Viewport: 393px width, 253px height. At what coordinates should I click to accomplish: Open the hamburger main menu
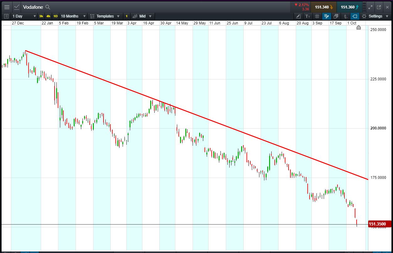(7, 7)
